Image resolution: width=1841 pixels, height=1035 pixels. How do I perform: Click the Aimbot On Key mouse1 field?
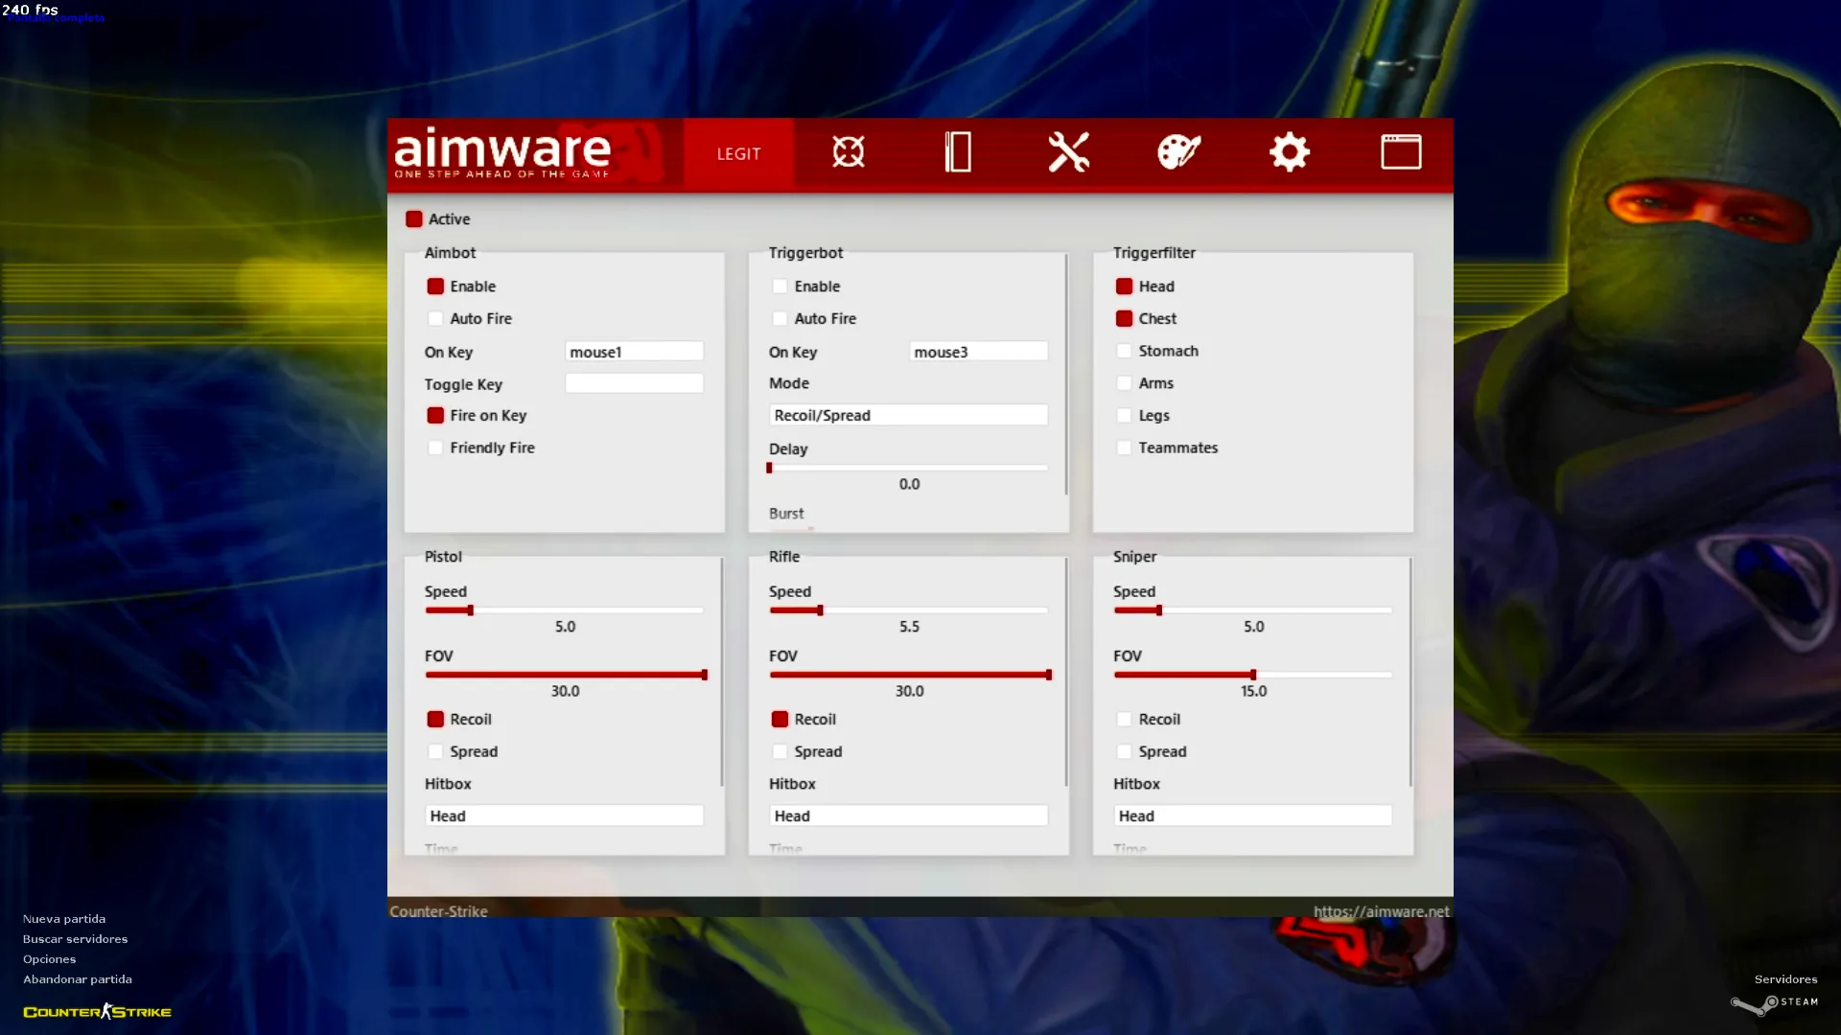(x=634, y=352)
